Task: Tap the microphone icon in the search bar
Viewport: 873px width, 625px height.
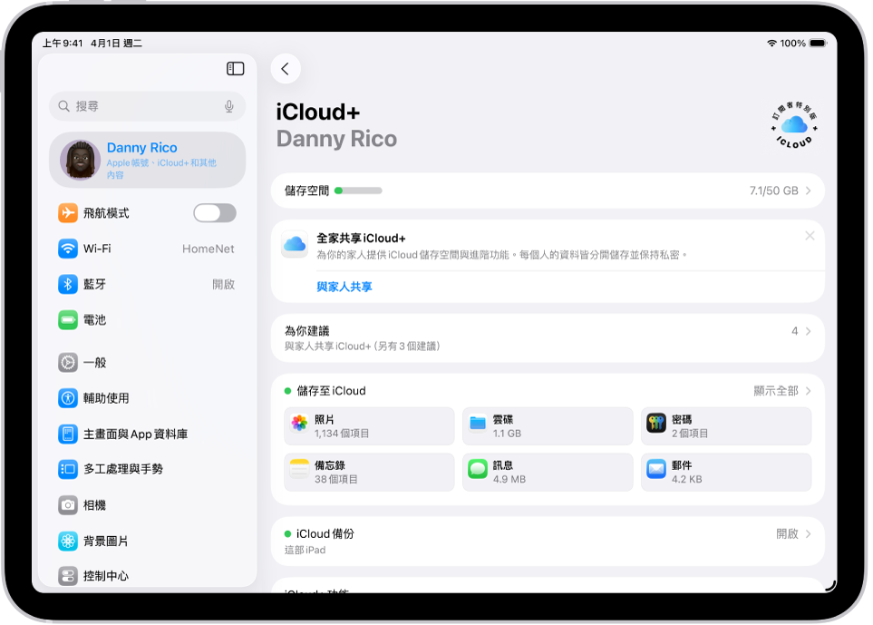Action: point(229,106)
